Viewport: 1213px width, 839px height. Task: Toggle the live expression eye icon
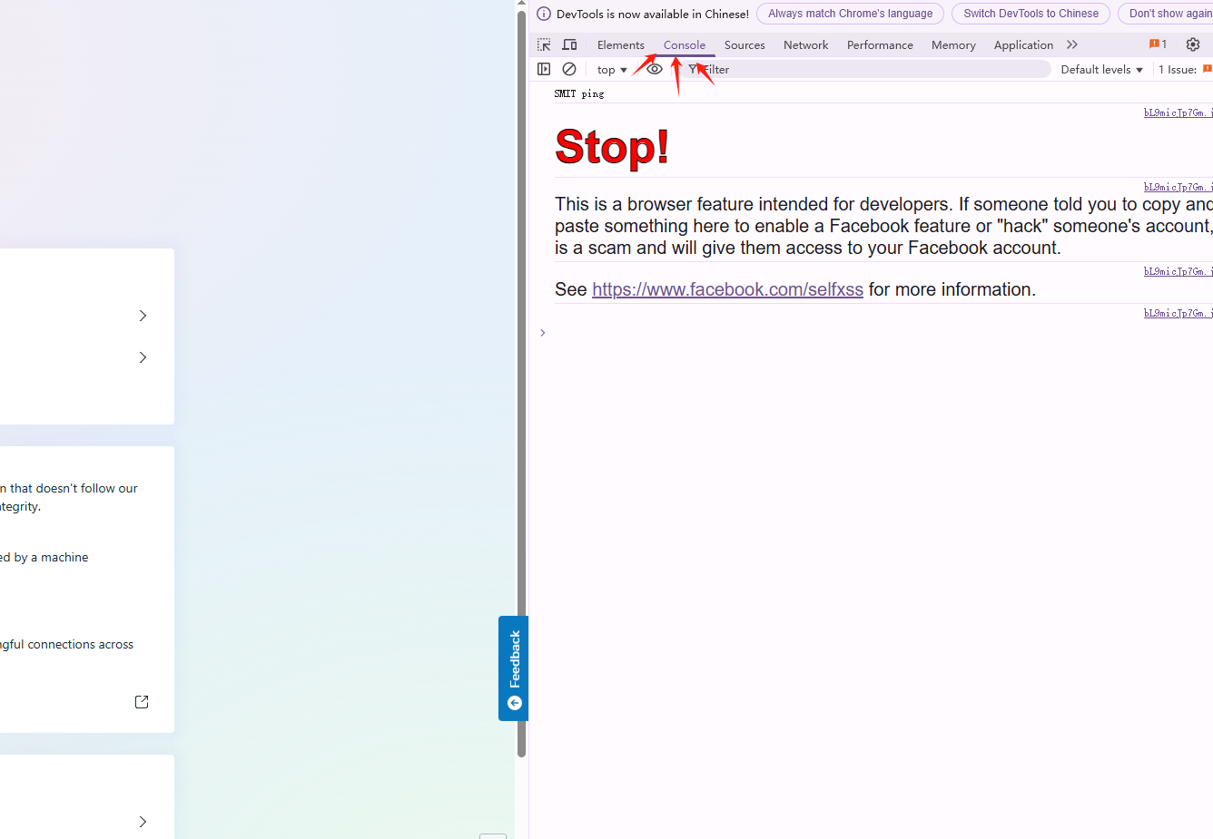click(655, 69)
